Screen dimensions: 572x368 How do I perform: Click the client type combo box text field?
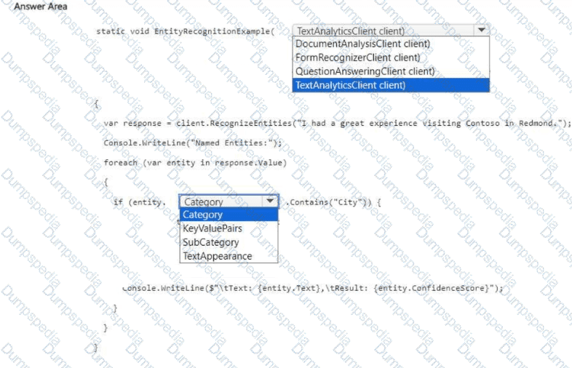[x=382, y=31]
